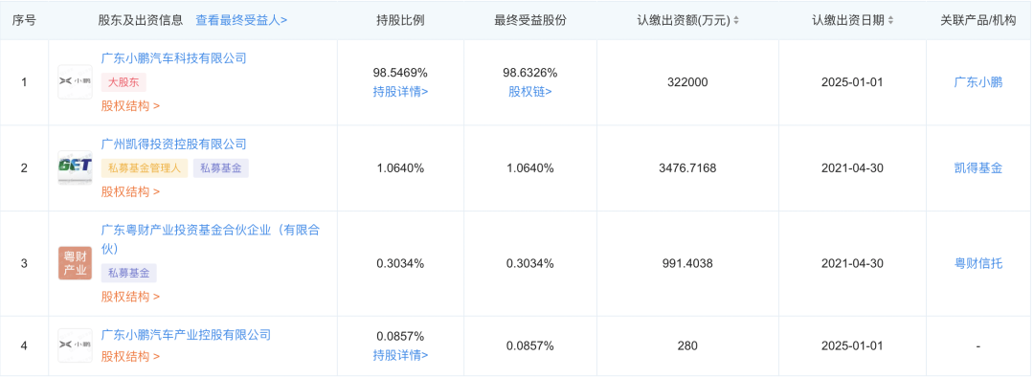Open related product 粤财信托
Viewport: 1034px width, 378px height.
click(x=978, y=264)
